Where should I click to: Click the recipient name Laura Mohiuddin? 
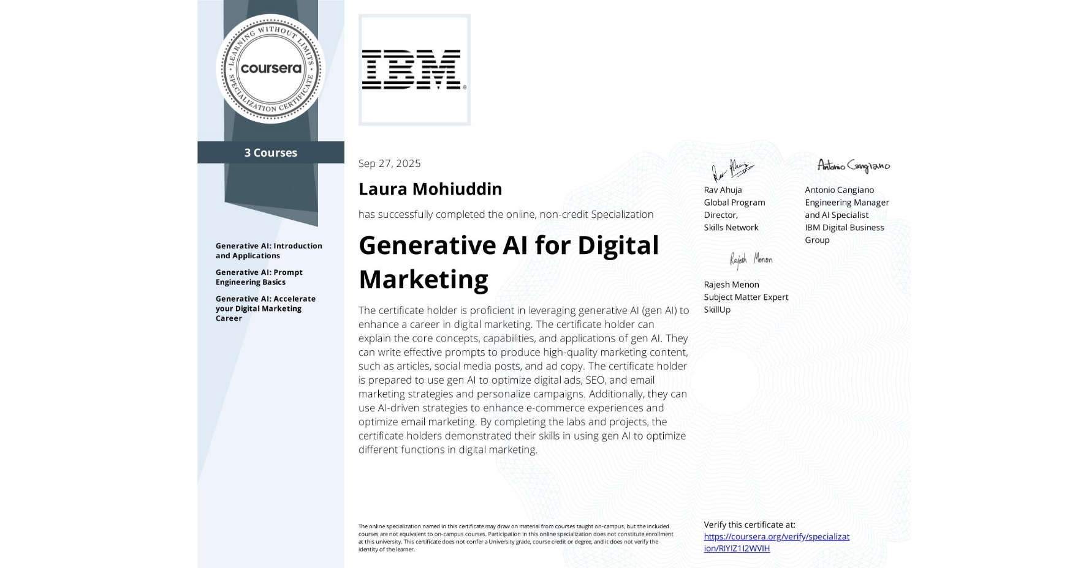click(x=430, y=189)
